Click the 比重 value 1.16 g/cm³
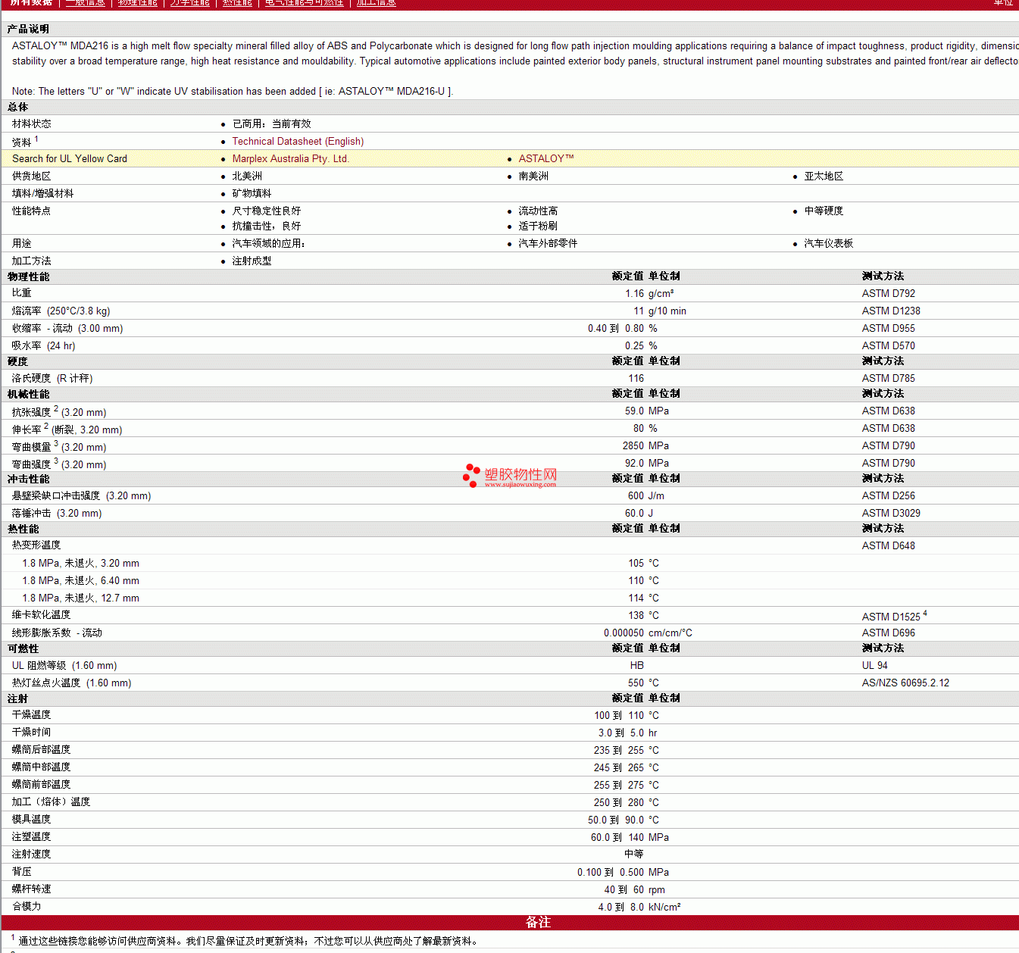Screen dimensions: 1019x953 649,294
